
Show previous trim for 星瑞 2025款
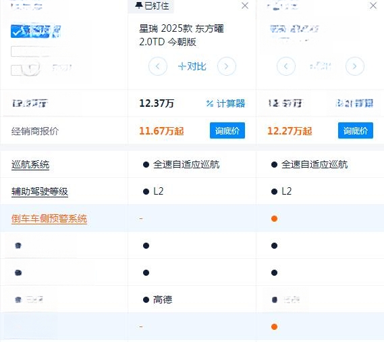(x=158, y=66)
